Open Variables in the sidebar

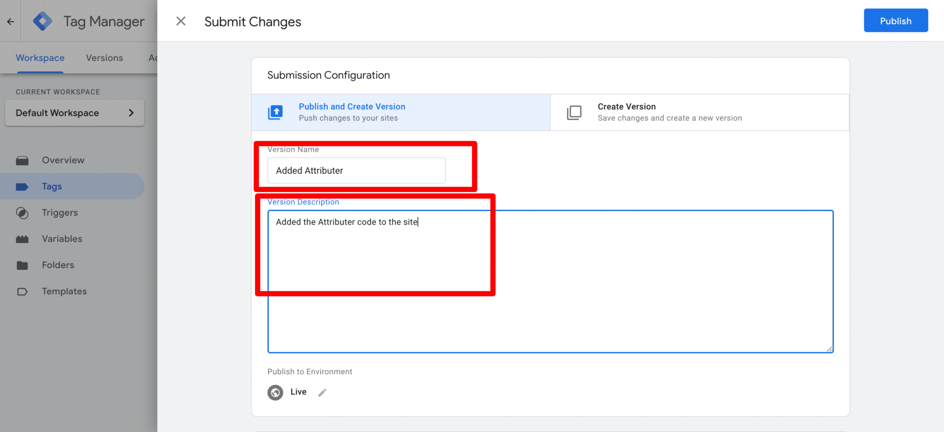(62, 239)
